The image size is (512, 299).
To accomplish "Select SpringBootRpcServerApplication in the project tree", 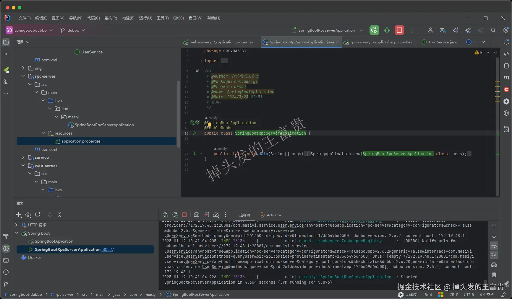I will pyautogui.click(x=101, y=125).
